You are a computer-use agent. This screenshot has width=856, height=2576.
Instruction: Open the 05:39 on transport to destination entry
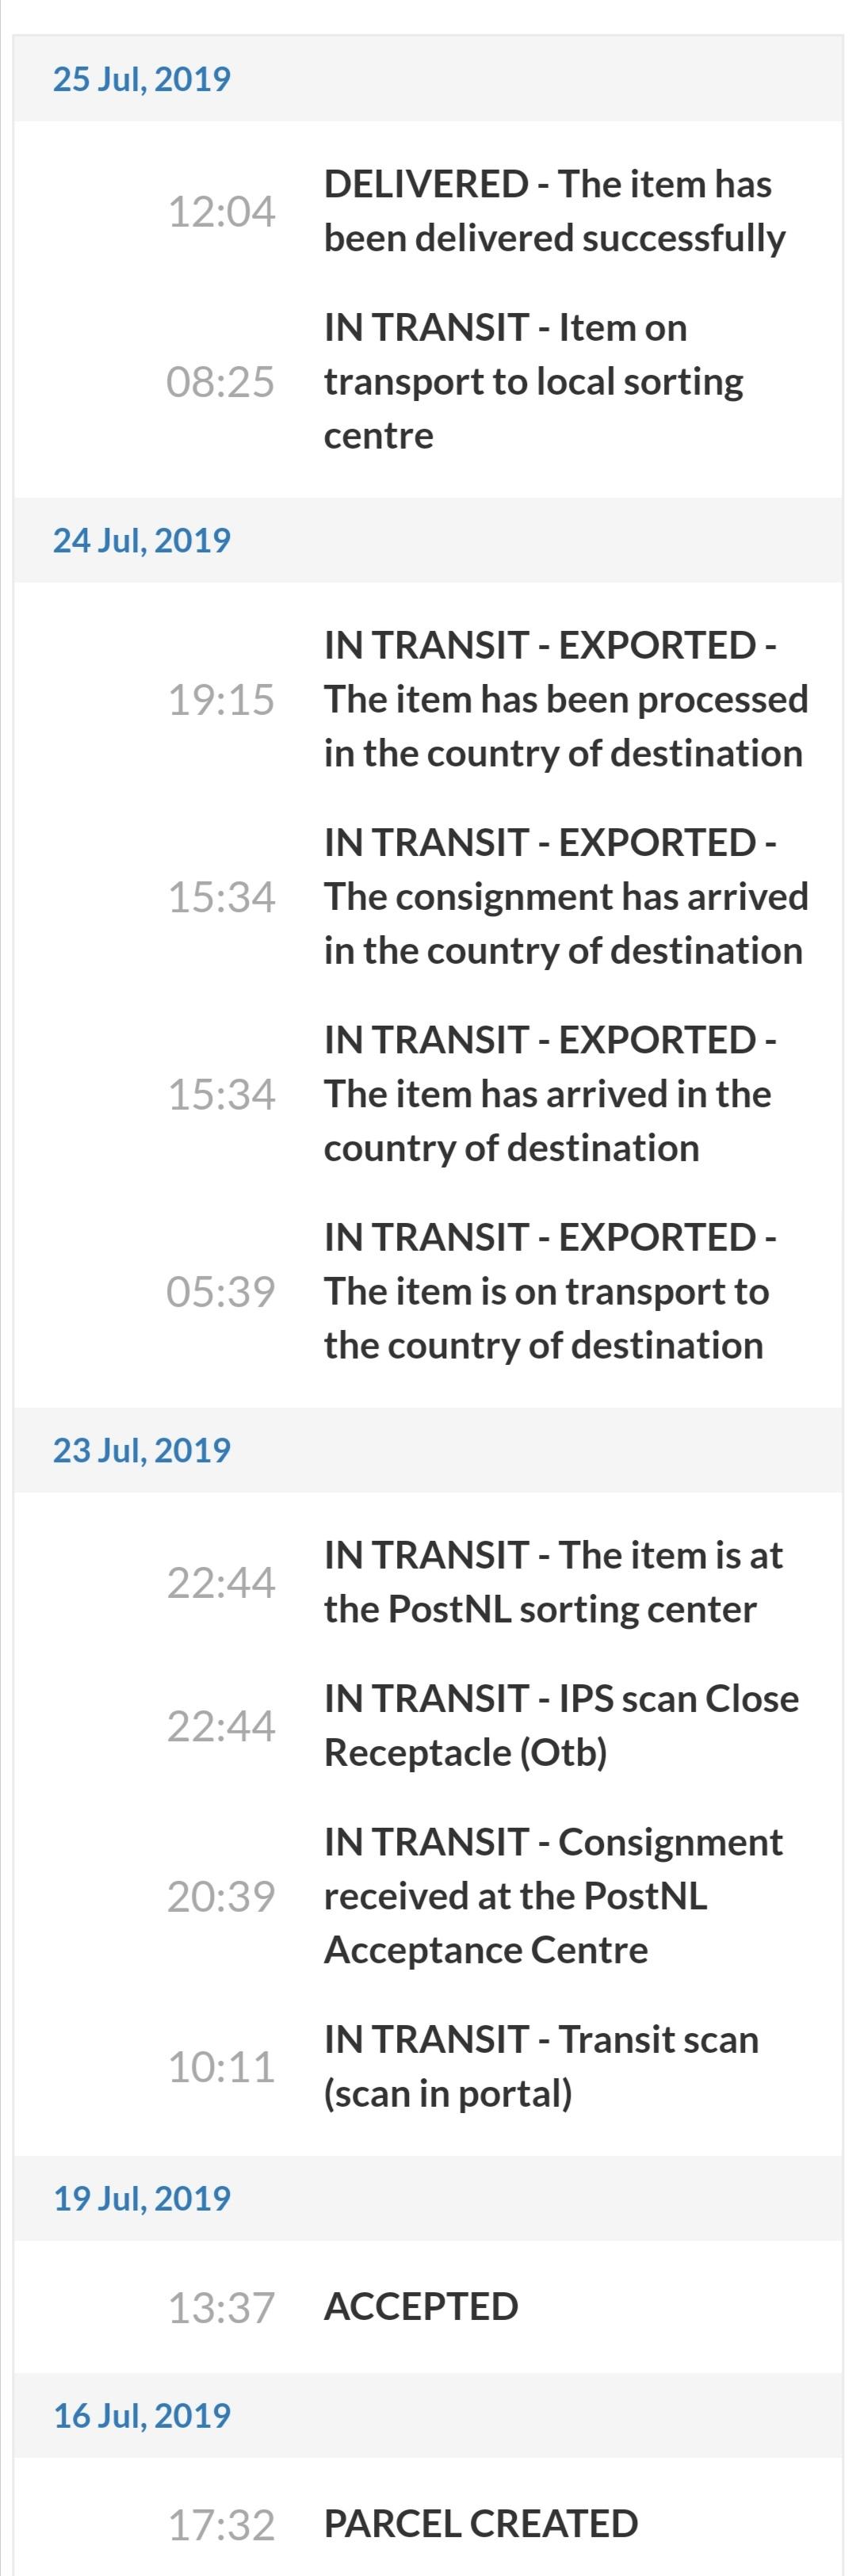428,1291
